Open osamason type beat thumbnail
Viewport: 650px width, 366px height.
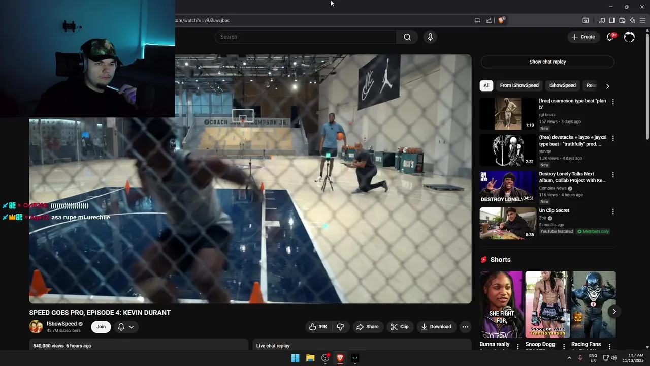point(508,114)
